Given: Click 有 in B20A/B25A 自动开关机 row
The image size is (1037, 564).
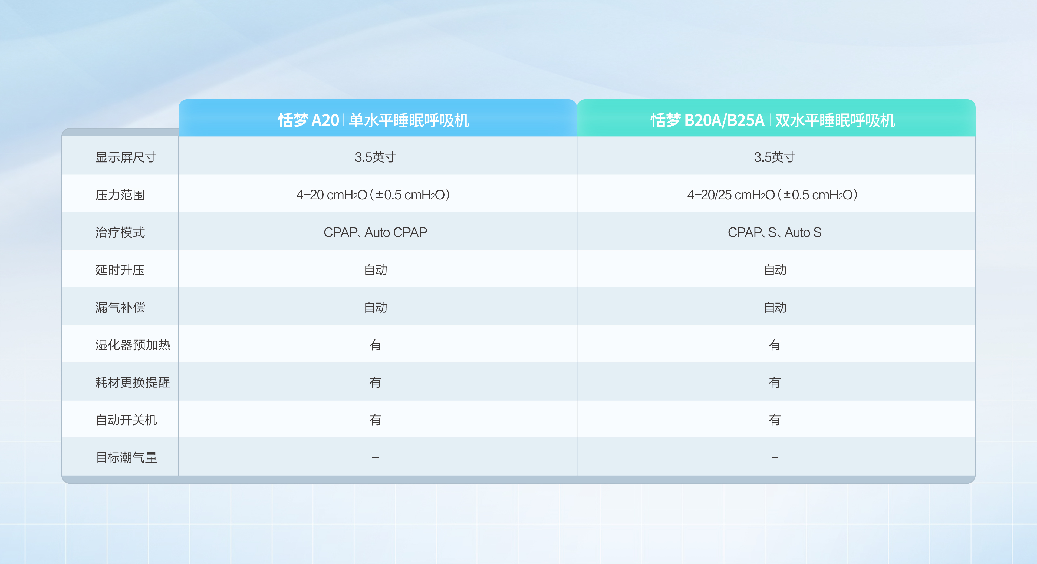Looking at the screenshot, I should click(774, 420).
